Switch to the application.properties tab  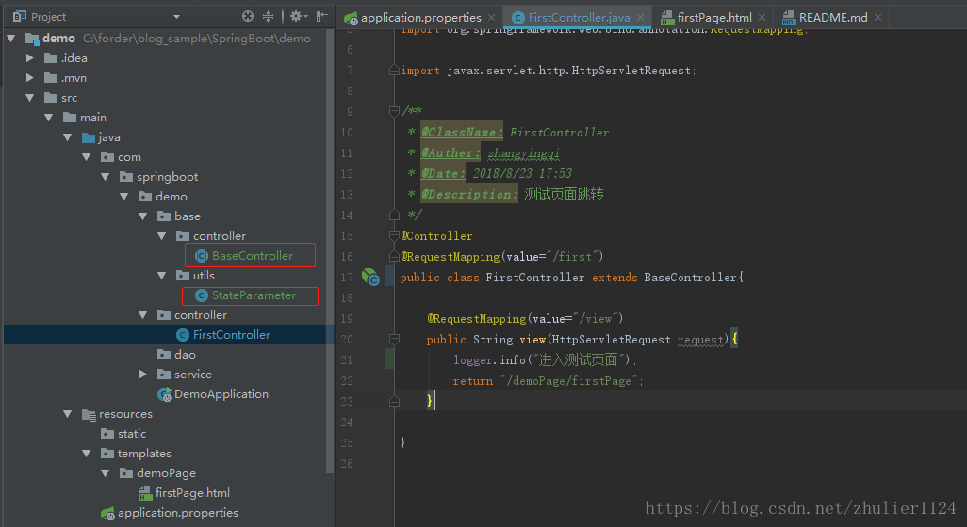tap(420, 17)
